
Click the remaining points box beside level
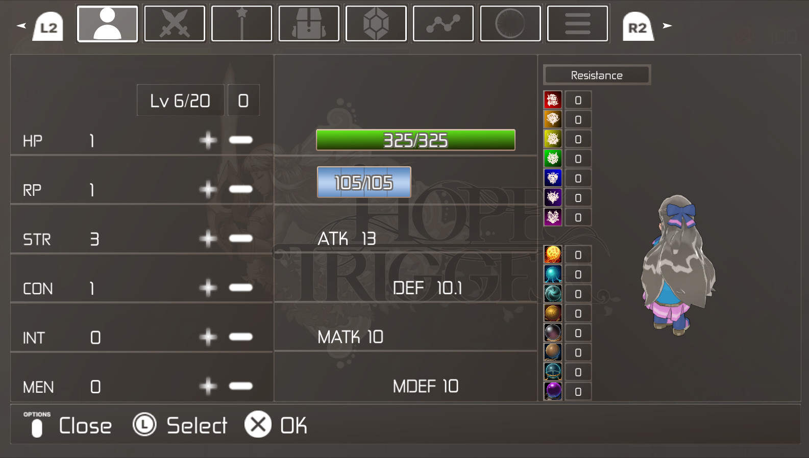point(243,100)
